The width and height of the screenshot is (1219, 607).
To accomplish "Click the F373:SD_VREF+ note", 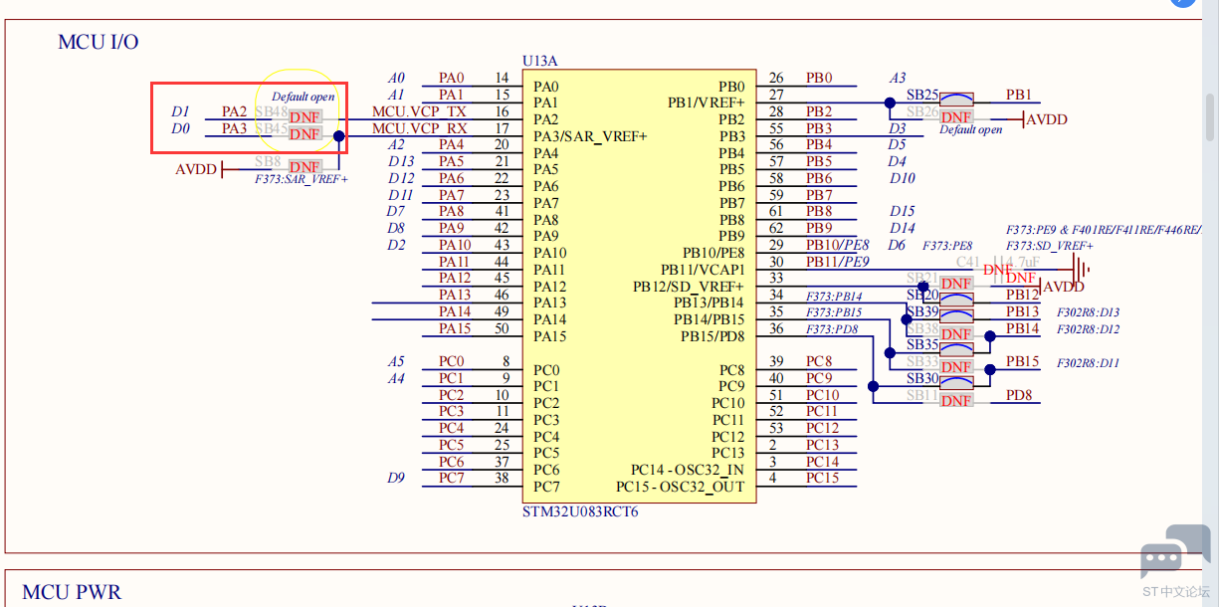I will click(1049, 246).
